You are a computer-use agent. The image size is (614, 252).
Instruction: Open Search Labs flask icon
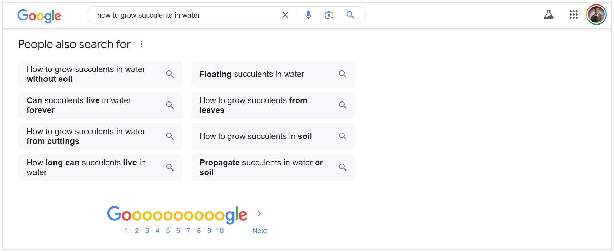coord(549,14)
